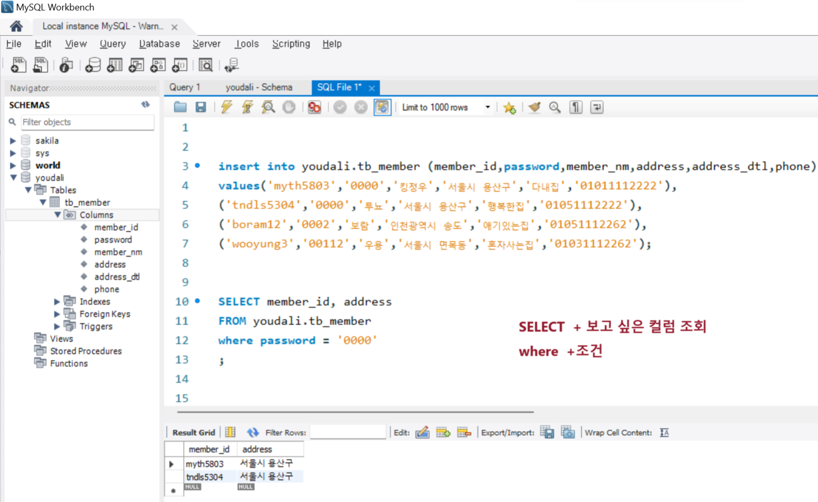Open a SQL script file in a new query tab
Image resolution: width=818 pixels, height=502 pixels.
(x=40, y=65)
